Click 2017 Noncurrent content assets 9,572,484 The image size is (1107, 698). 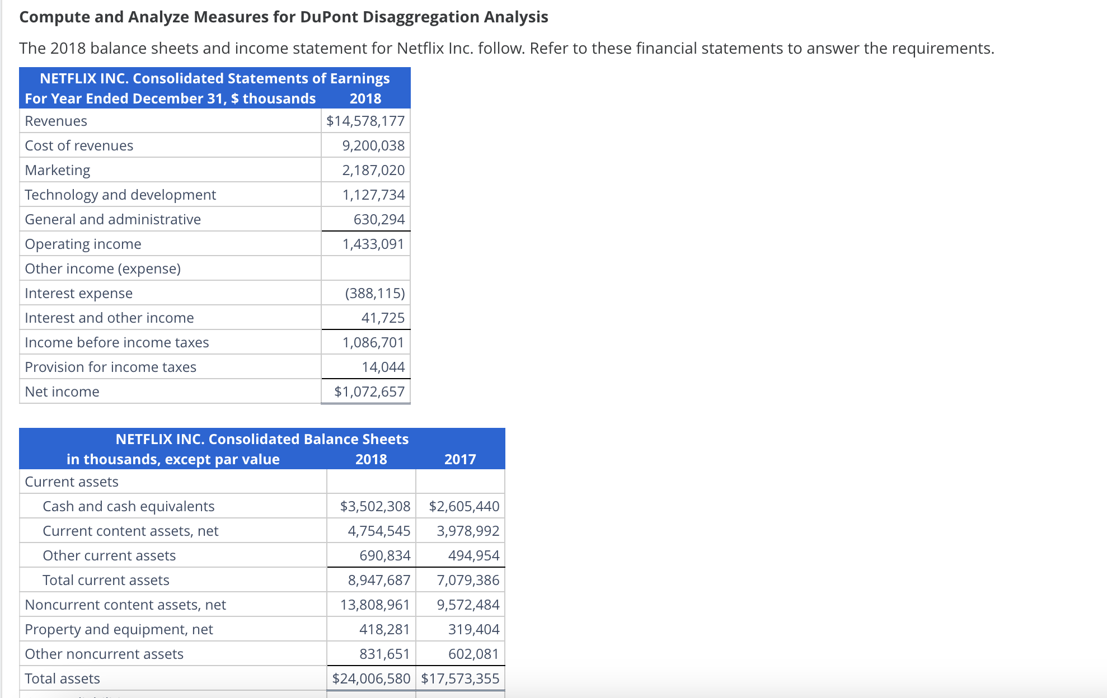(468, 605)
